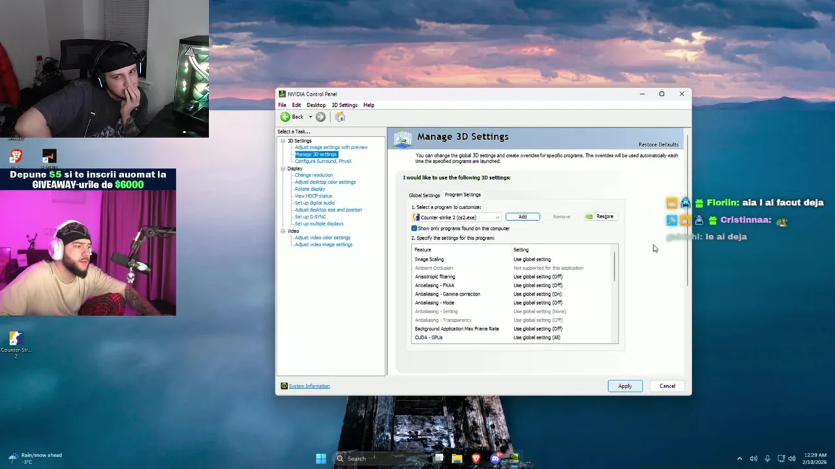Open Adjust video image settings
Screen dimensions: 835x469
(x=324, y=245)
